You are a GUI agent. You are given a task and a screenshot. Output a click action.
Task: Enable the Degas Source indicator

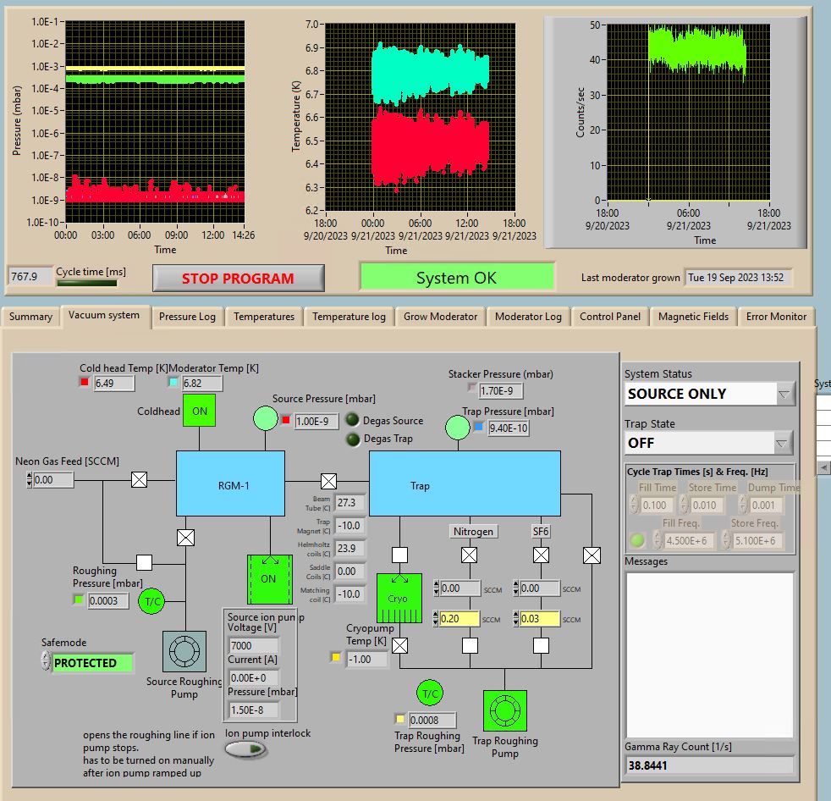[353, 421]
